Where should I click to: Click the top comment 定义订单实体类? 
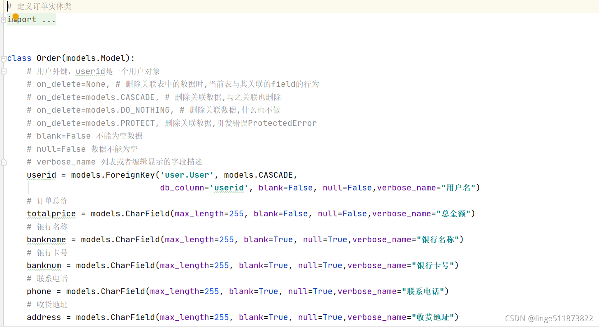click(x=39, y=7)
